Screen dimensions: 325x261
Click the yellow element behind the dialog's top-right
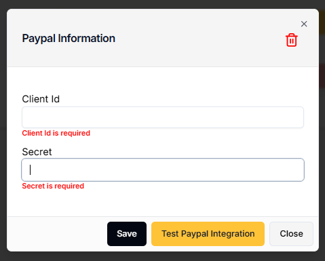tap(322, 22)
